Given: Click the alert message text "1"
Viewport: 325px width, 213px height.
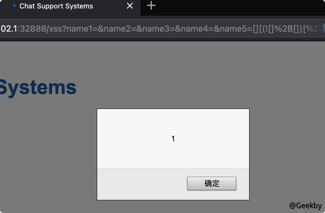Looking at the screenshot, I should (173, 139).
